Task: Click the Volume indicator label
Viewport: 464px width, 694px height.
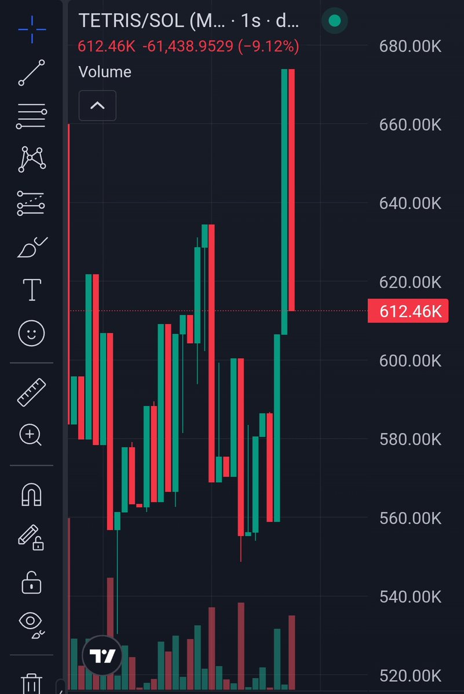Action: pos(105,72)
